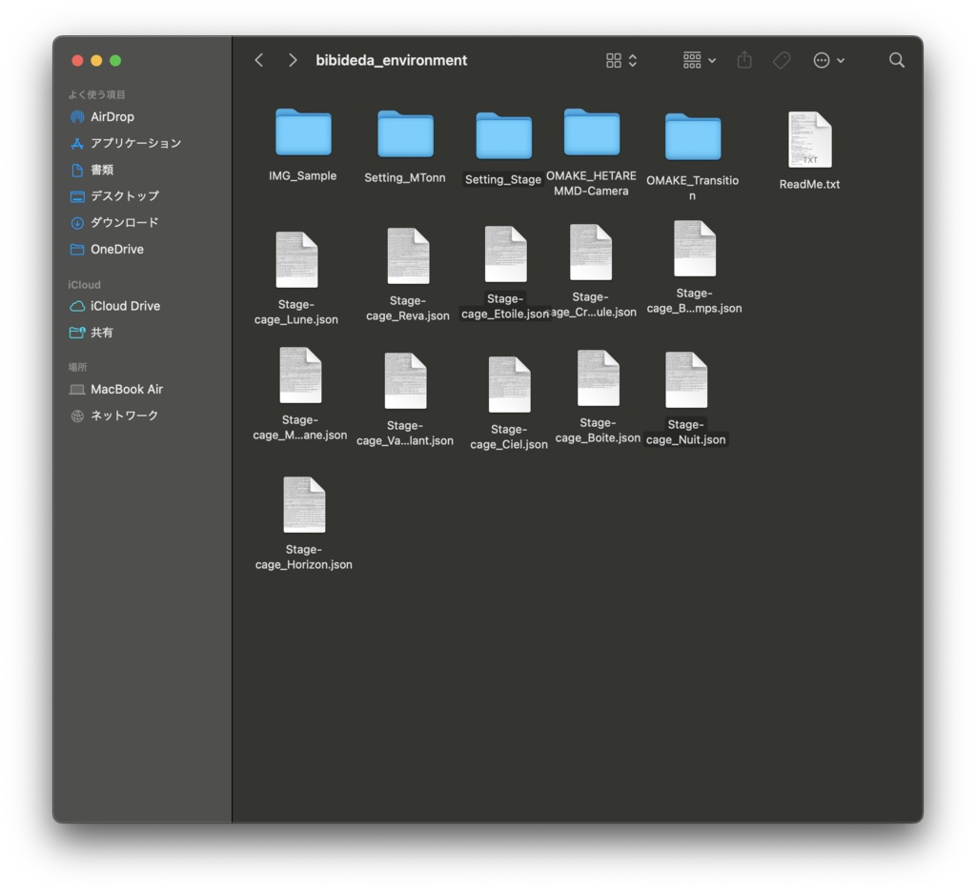Screen dimensions: 976x893
Task: Click the 'cage_Horizon.json' file name label
Action: pos(304,565)
